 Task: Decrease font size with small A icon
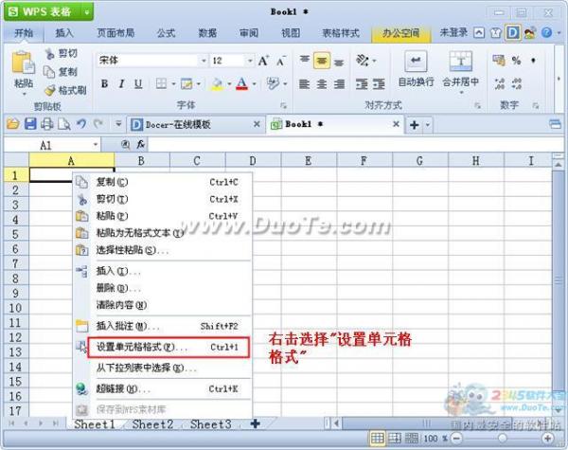tap(281, 62)
